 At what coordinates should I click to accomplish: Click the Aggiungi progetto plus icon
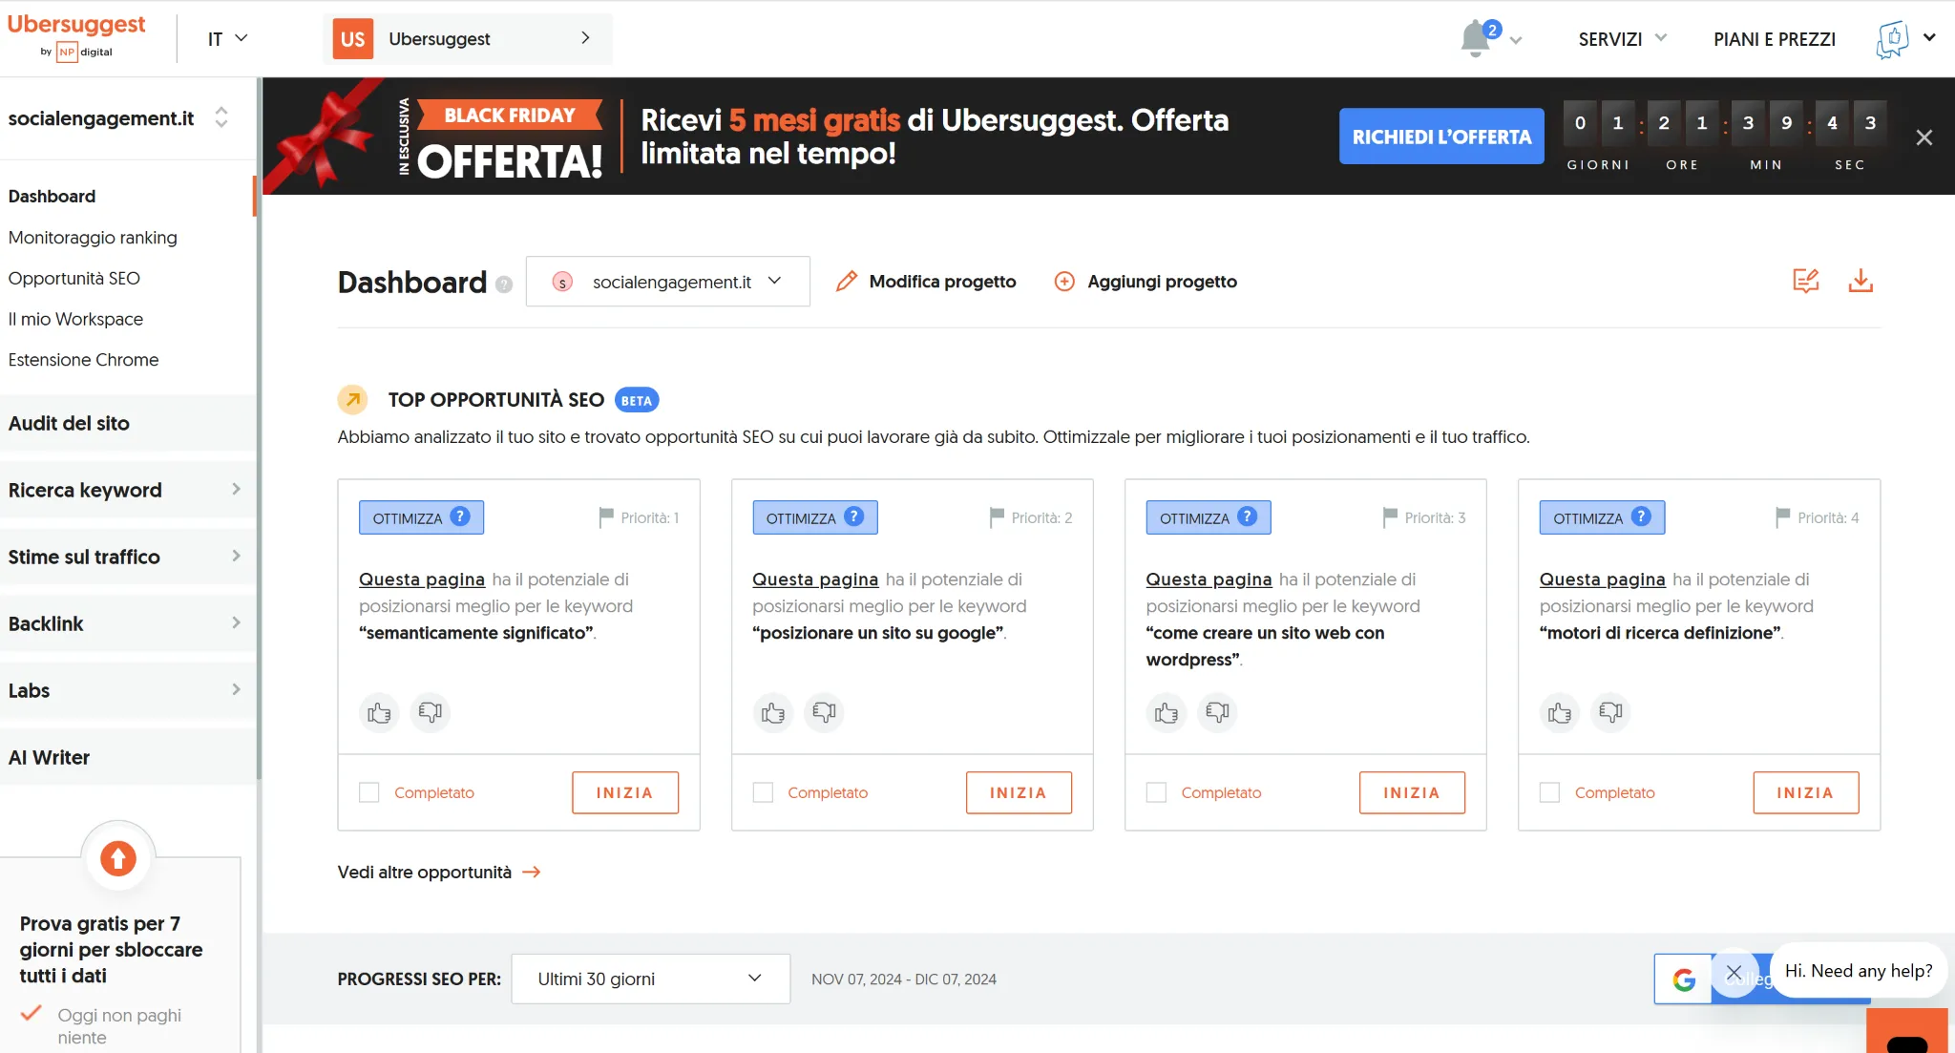point(1063,281)
